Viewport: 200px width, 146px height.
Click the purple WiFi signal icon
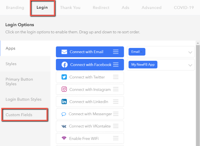click(x=64, y=138)
